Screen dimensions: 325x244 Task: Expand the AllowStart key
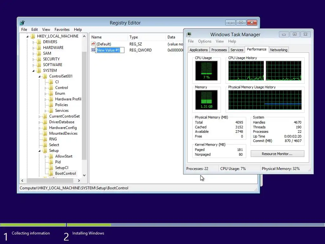45,157
